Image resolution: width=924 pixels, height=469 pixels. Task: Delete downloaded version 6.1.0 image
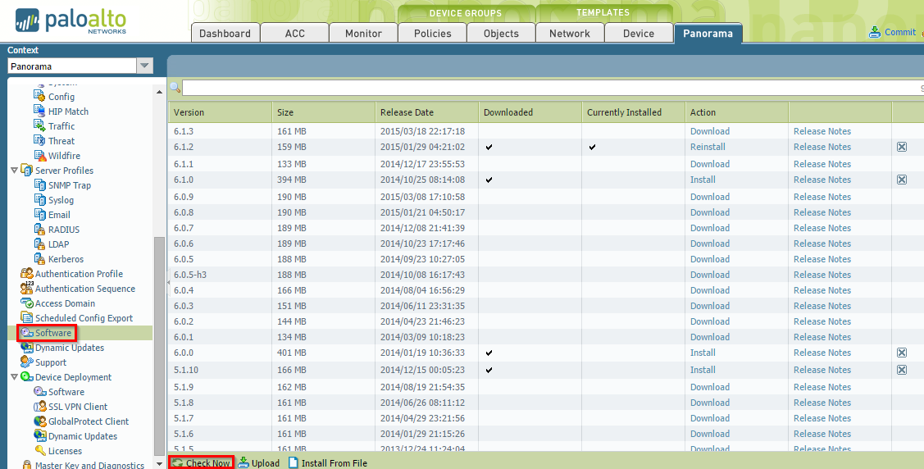(902, 180)
